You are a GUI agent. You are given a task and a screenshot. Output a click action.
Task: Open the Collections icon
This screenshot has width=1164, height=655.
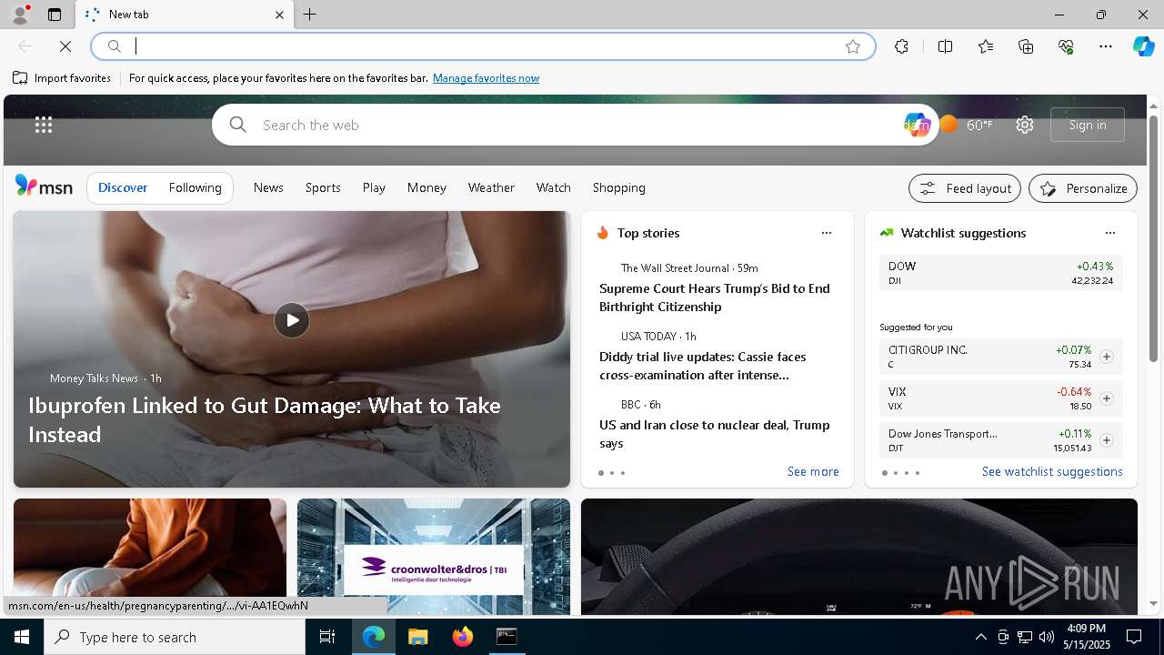[x=1026, y=46]
